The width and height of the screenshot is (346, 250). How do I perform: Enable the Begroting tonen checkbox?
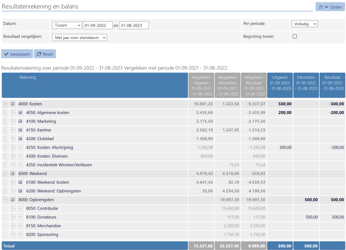point(295,36)
